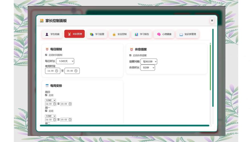Click the calendar icon beside 每周安排
Viewport: 252px width, 142px height.
pyautogui.click(x=47, y=86)
